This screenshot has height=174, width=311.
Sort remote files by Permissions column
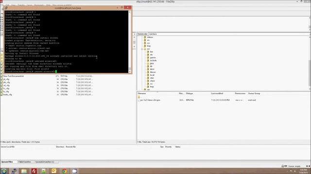(x=241, y=93)
